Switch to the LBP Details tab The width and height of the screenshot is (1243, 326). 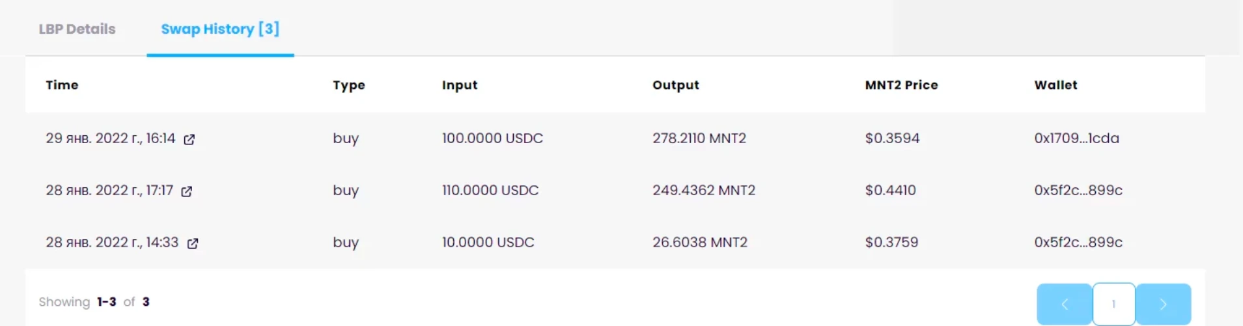coord(77,29)
